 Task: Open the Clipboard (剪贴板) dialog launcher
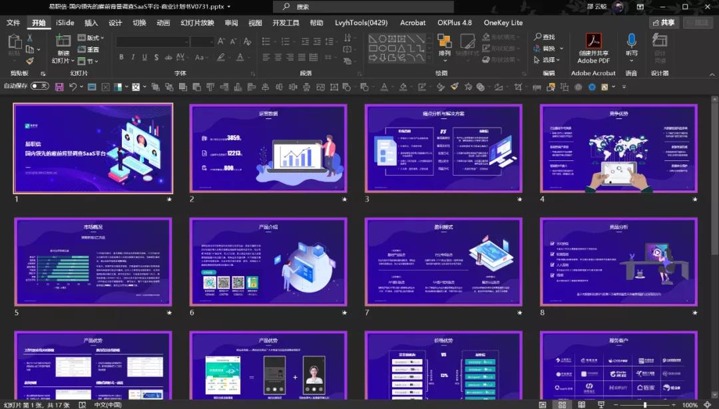coord(43,73)
